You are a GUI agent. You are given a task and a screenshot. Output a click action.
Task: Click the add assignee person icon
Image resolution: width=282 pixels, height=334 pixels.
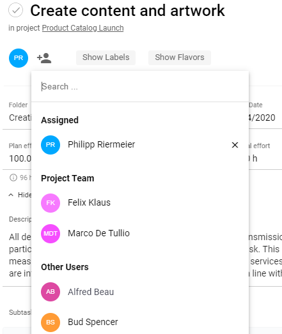click(44, 58)
